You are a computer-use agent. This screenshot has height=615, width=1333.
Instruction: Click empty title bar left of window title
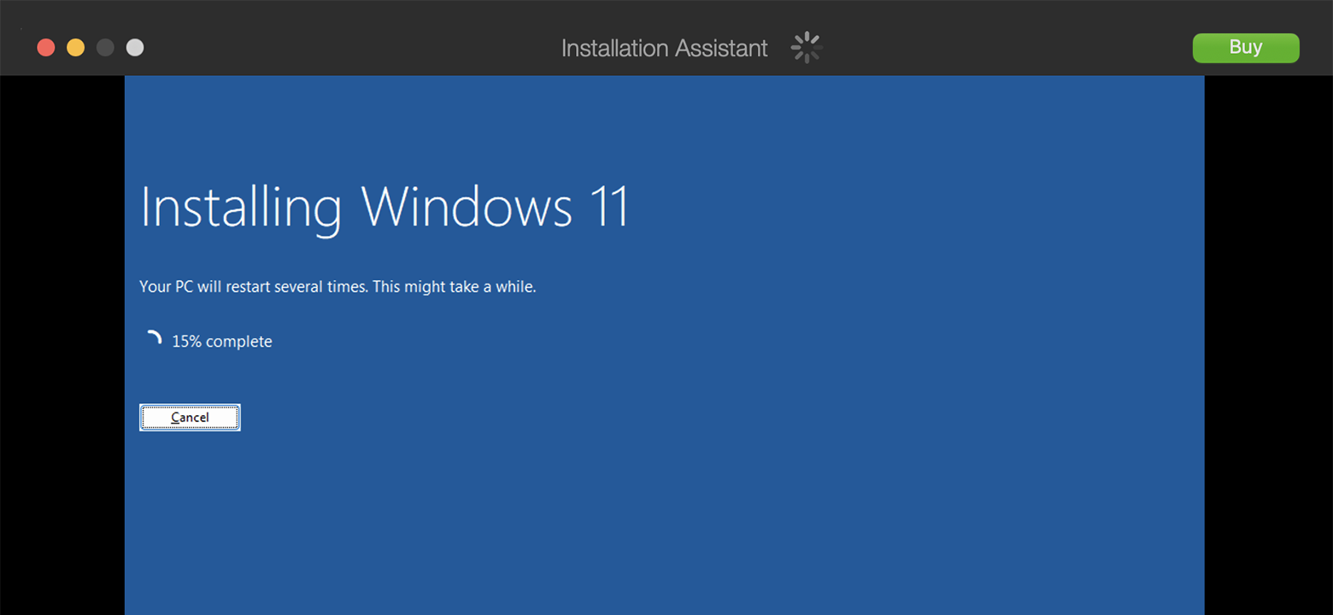[x=342, y=48]
